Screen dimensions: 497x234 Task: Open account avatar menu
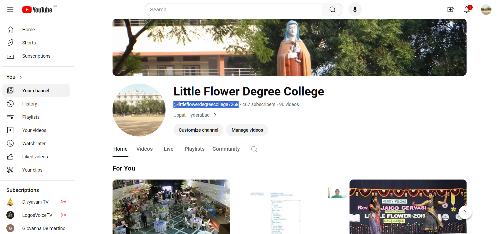[x=486, y=10]
